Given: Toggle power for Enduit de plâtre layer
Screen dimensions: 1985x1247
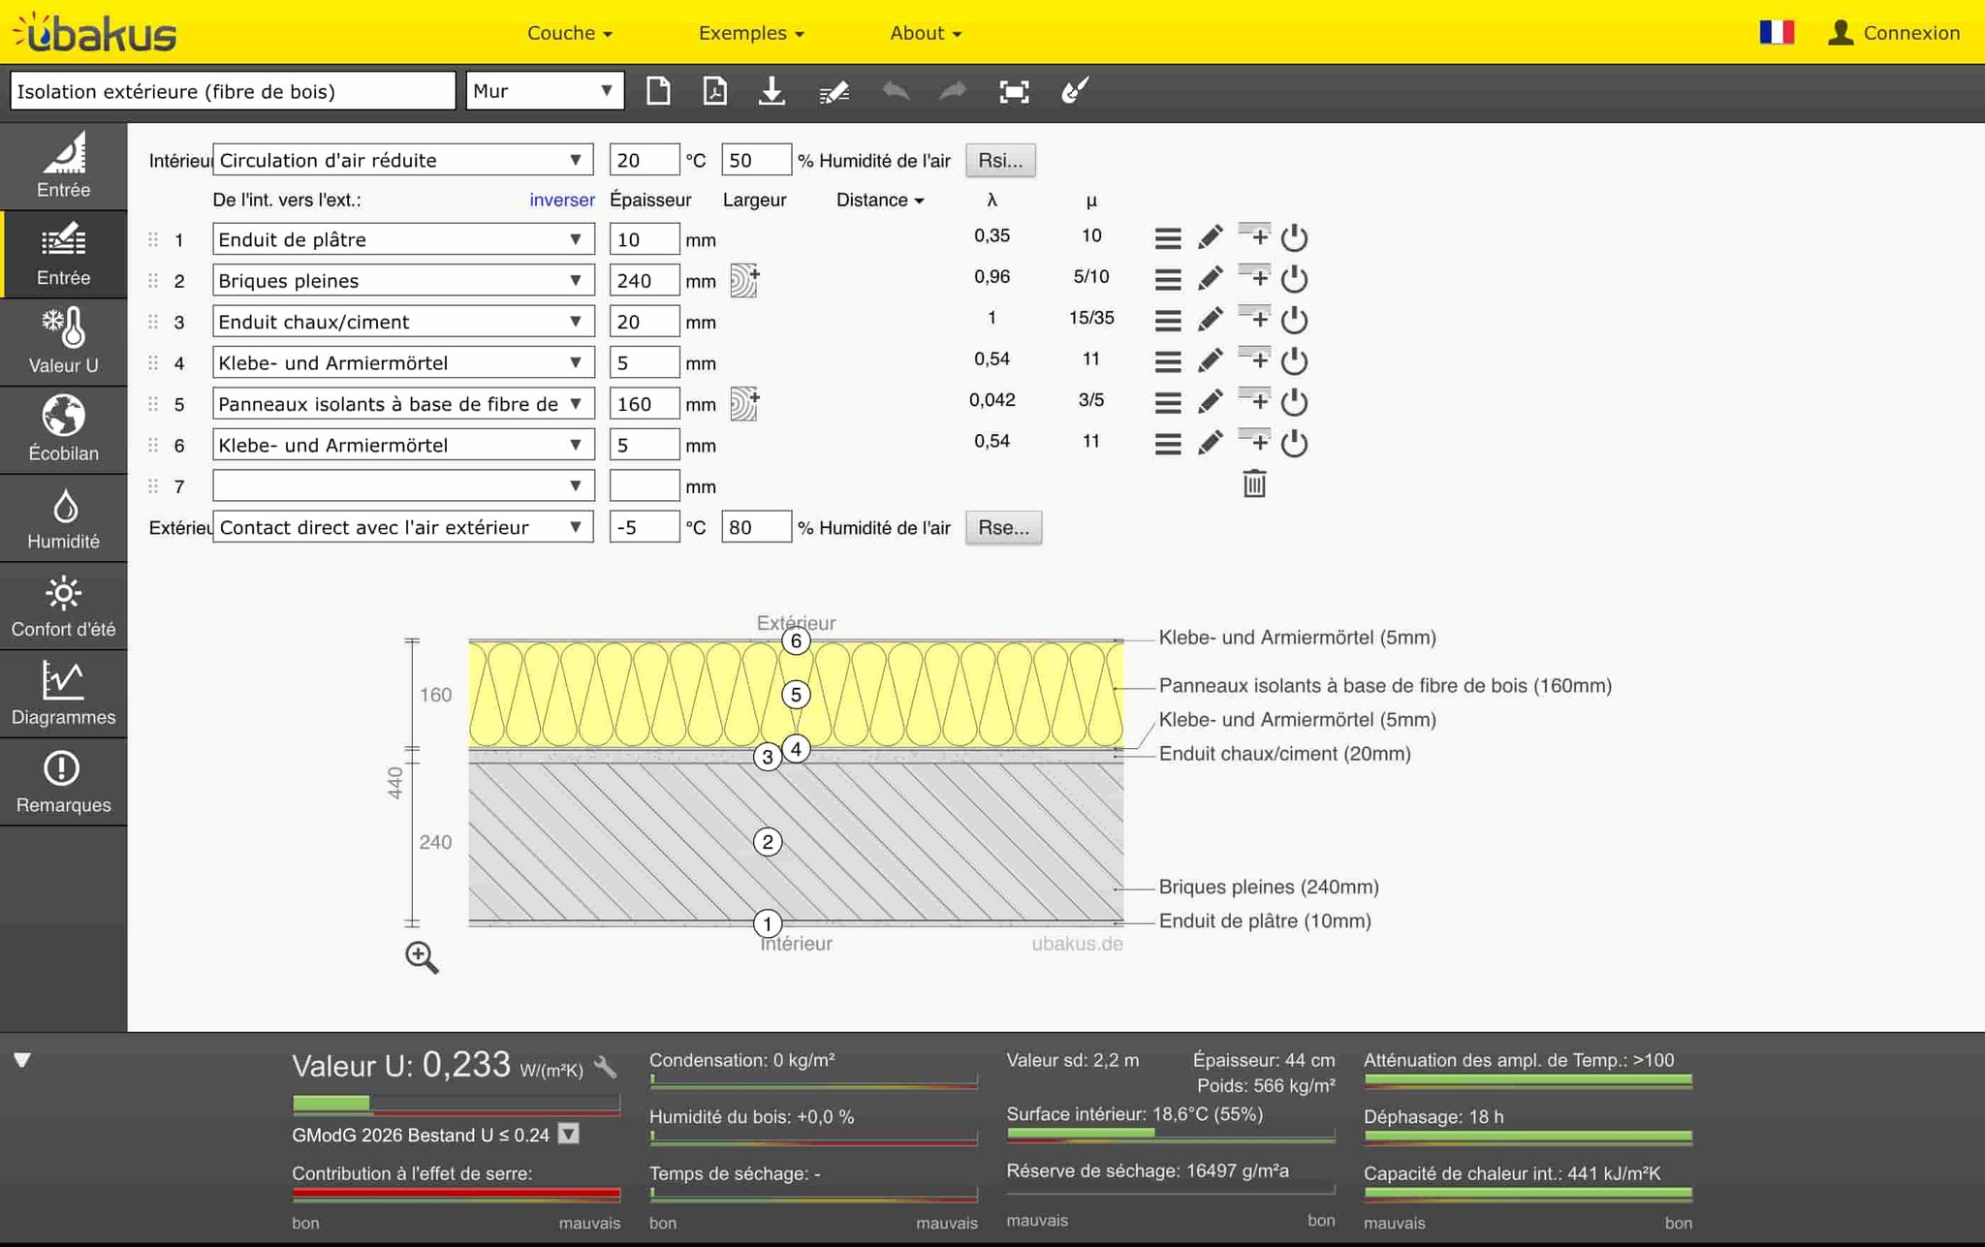Looking at the screenshot, I should coord(1295,237).
